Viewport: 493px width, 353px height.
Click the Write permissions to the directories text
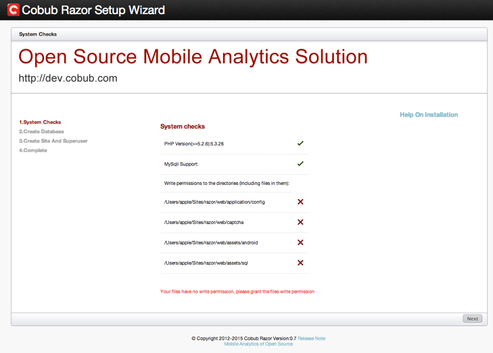point(227,183)
